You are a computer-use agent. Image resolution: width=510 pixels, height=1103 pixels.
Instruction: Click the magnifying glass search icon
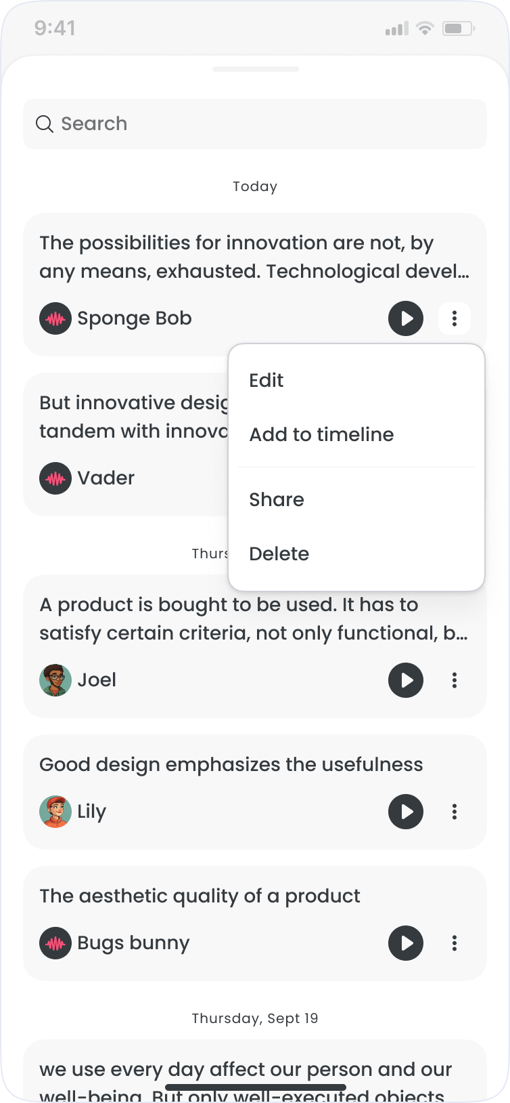[x=45, y=124]
